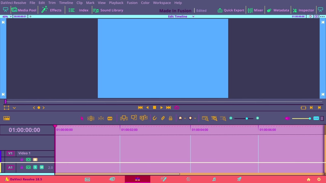The image size is (326, 183).
Task: Click the Quick Export button
Action: point(231,10)
